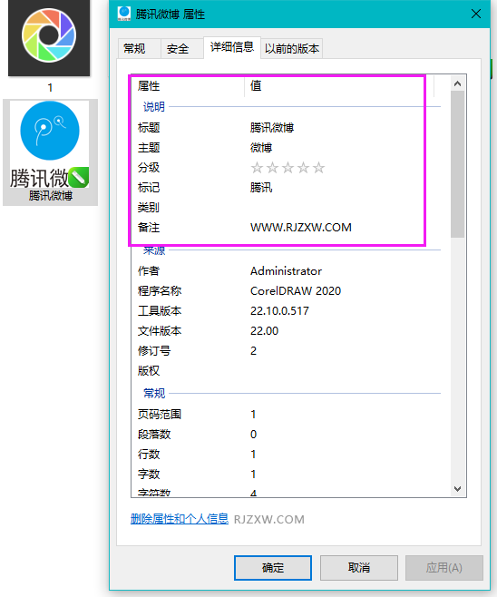Click the scrollbar down arrow
The image size is (497, 597).
tap(458, 488)
